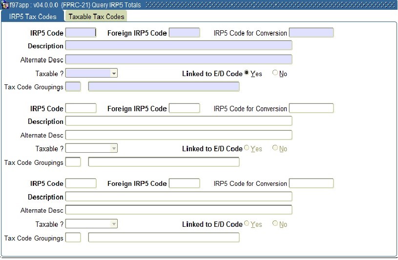Select the first Alternate Desc field
Image resolution: width=398 pixels, height=260 pixels.
point(178,60)
